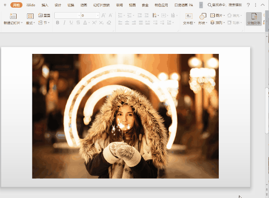Open the 审阅 Review tab

click(119, 5)
